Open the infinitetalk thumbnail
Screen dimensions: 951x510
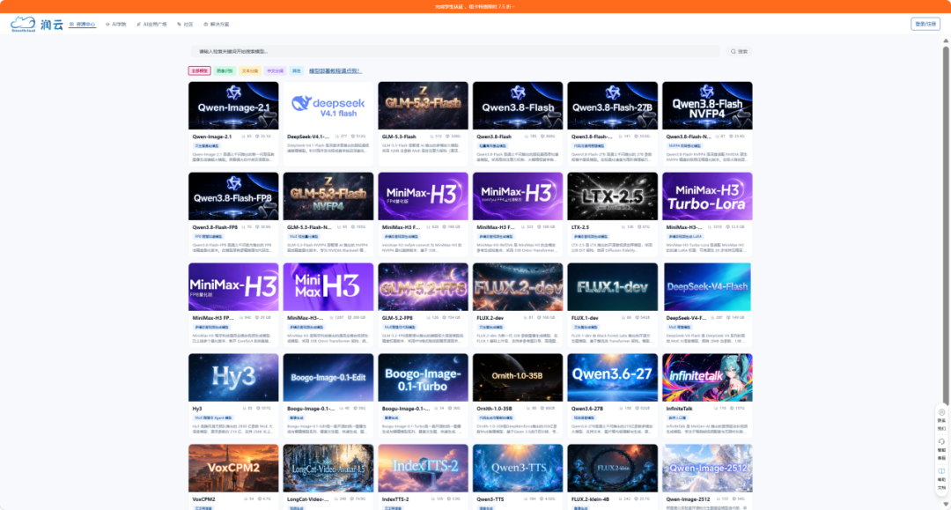(707, 377)
